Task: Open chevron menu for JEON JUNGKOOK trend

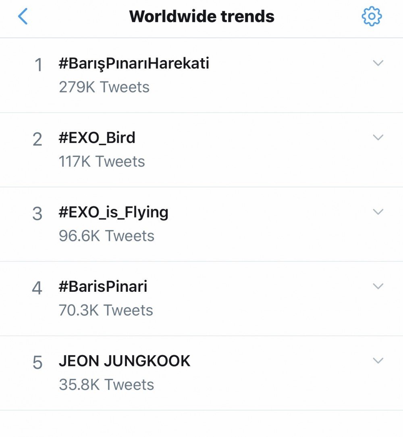Action: pyautogui.click(x=378, y=361)
